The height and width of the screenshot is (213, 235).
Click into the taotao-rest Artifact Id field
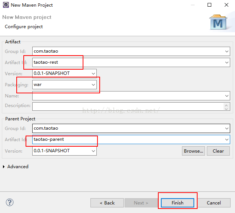[x=131, y=63]
